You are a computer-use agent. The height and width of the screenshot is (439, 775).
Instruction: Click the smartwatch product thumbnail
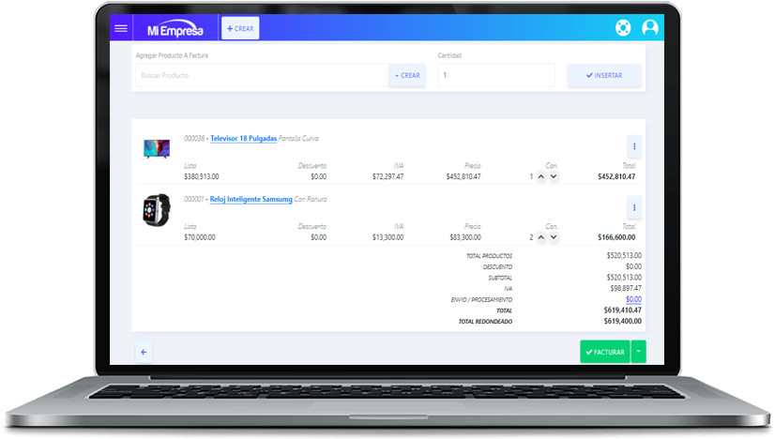[x=155, y=210]
